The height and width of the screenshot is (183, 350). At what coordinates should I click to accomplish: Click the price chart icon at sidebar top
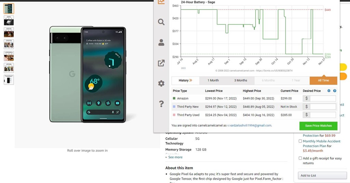161,2
